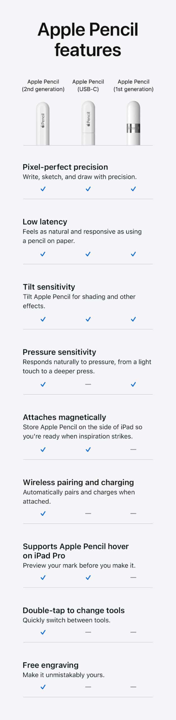Click Low latency checkmark for 1st generation

pyautogui.click(x=133, y=254)
